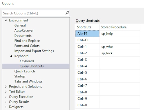
Task: Click the procedure cell for Ctrl+9
Action: 120,99
